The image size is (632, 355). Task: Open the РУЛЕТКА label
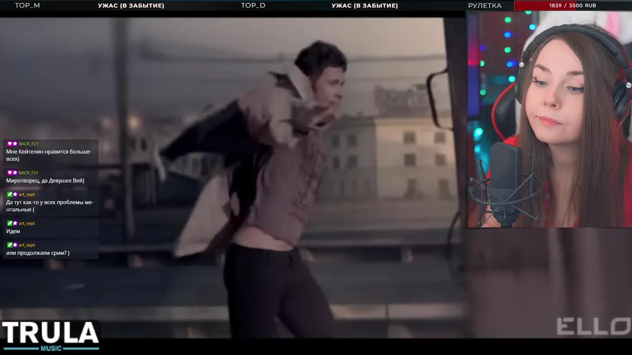(x=484, y=5)
